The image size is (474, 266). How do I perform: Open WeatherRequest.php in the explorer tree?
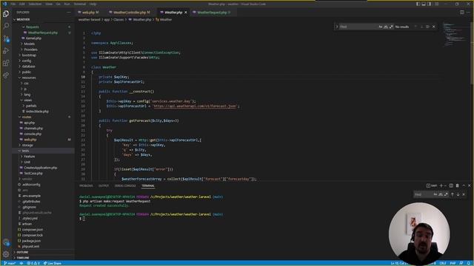[44, 33]
